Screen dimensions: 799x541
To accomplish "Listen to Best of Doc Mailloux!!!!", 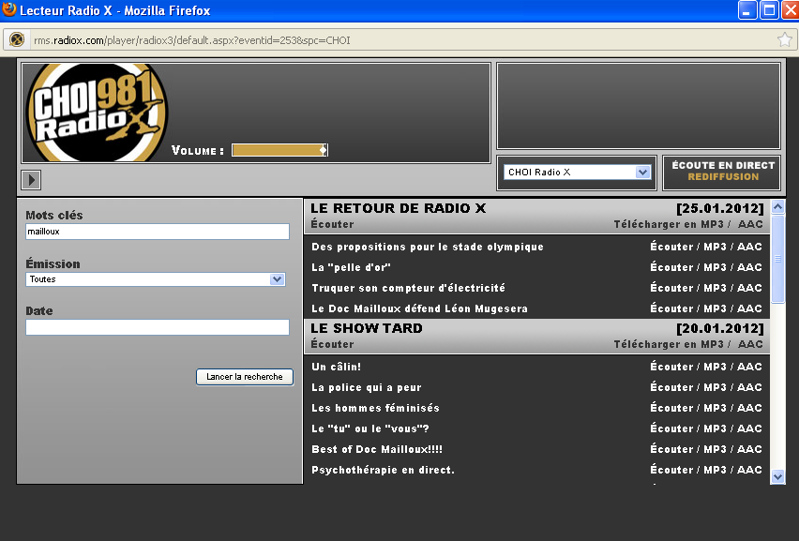I will [671, 449].
